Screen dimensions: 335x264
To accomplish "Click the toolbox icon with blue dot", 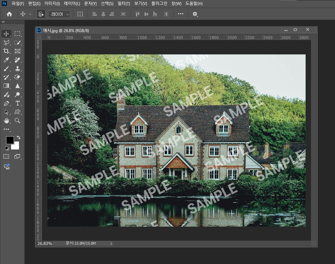I will coord(7,167).
